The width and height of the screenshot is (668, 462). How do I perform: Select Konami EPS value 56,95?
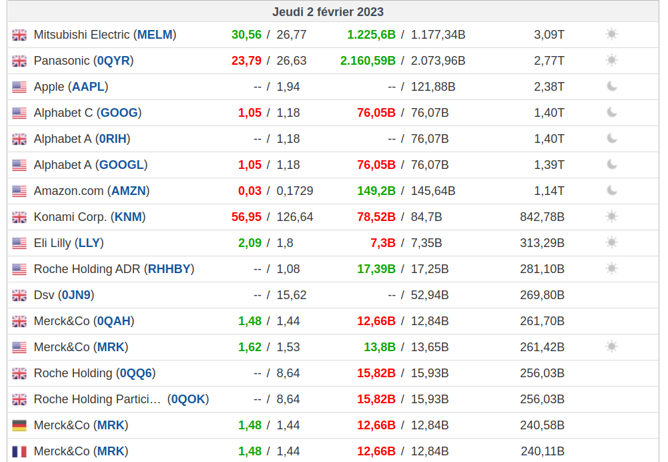tap(246, 216)
